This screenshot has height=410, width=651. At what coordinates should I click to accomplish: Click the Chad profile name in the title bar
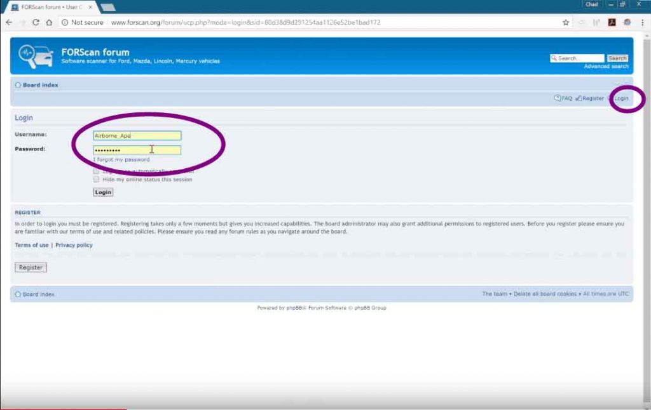click(591, 4)
